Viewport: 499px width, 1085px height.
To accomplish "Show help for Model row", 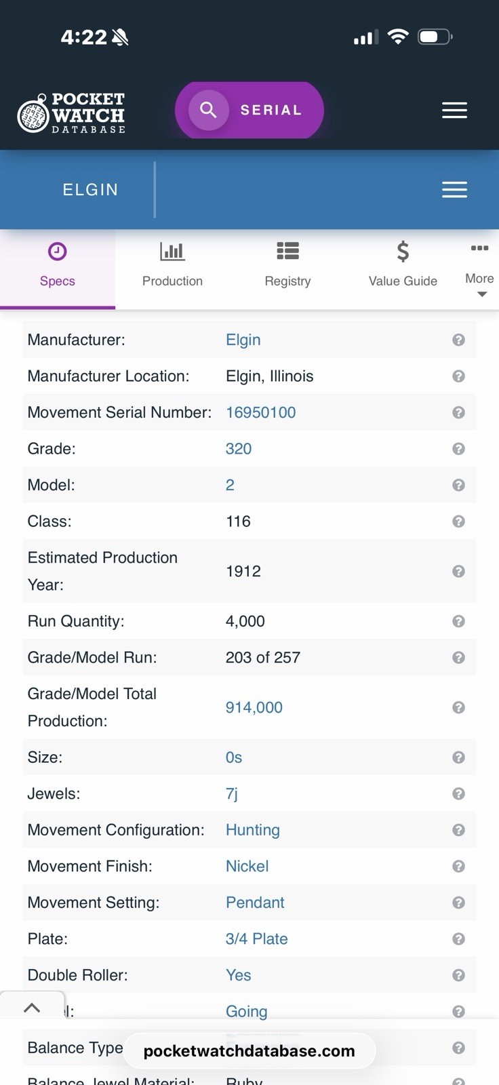I will [x=458, y=485].
